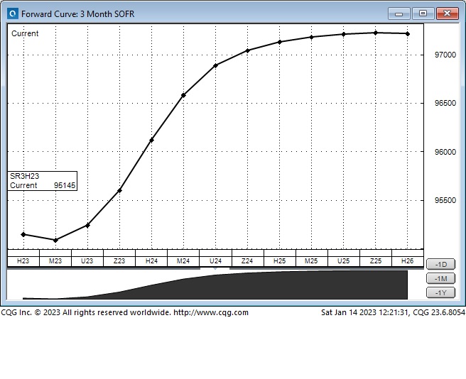Click the Z24 data point on curve
The image size is (466, 379).
point(247,50)
